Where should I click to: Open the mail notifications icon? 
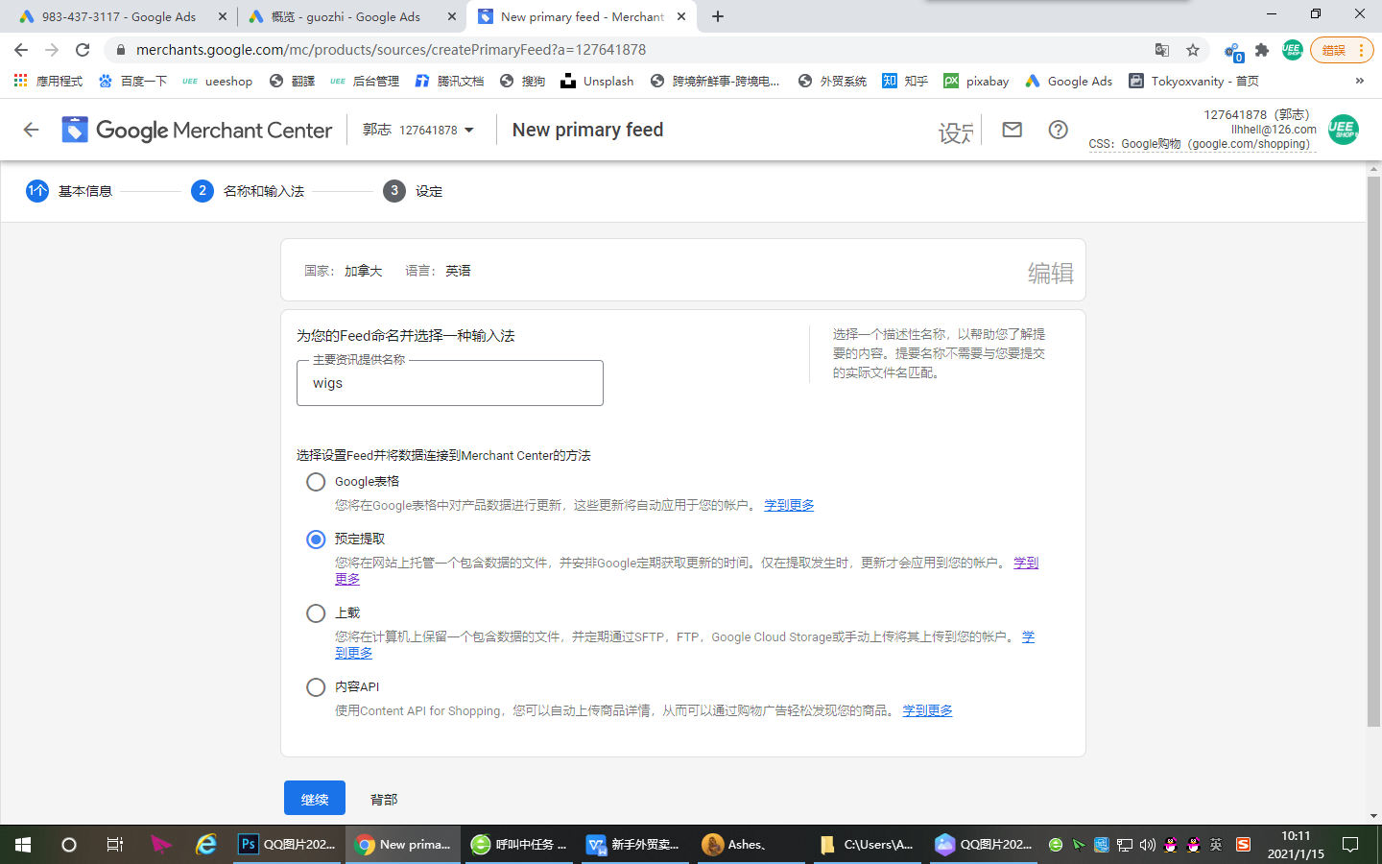click(1012, 130)
